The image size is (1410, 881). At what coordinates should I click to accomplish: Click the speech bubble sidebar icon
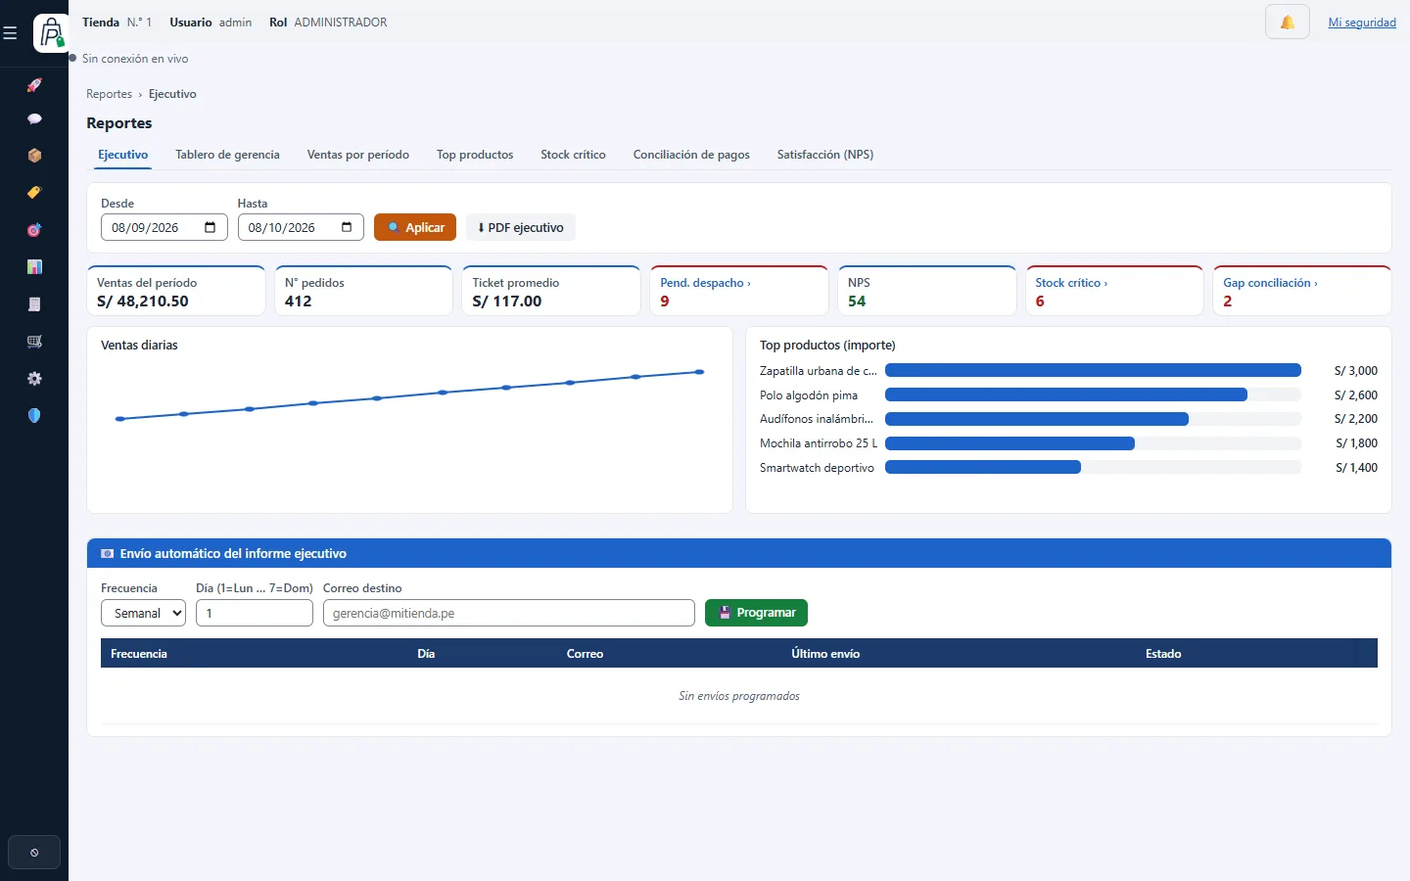[x=34, y=118]
